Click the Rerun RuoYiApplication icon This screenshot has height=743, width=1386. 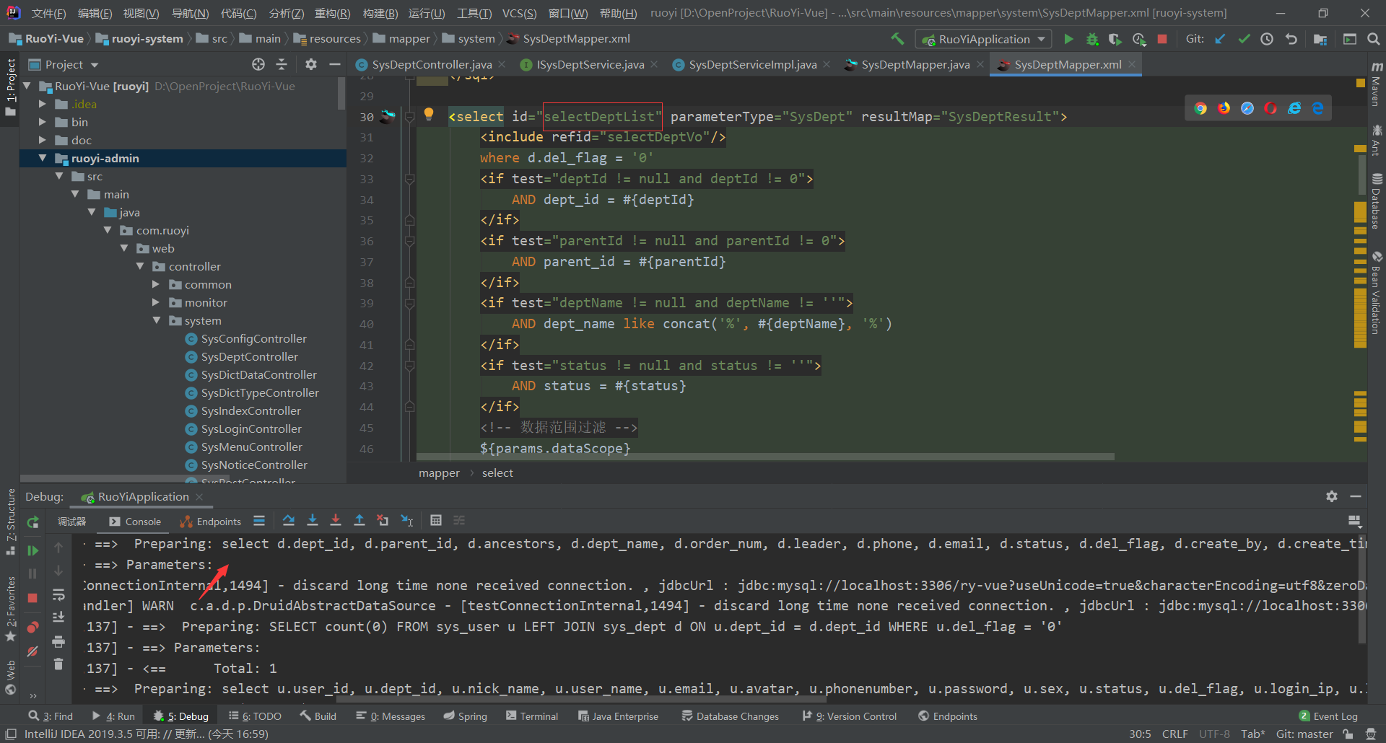click(32, 522)
